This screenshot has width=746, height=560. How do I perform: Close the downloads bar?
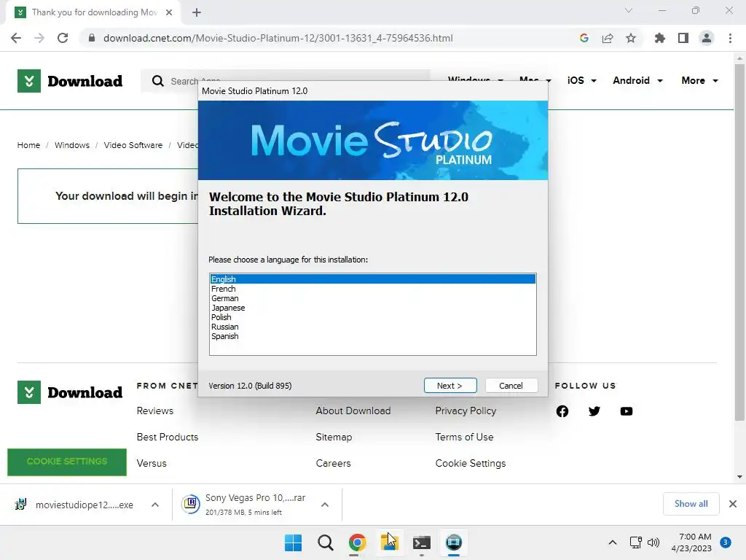pos(733,504)
